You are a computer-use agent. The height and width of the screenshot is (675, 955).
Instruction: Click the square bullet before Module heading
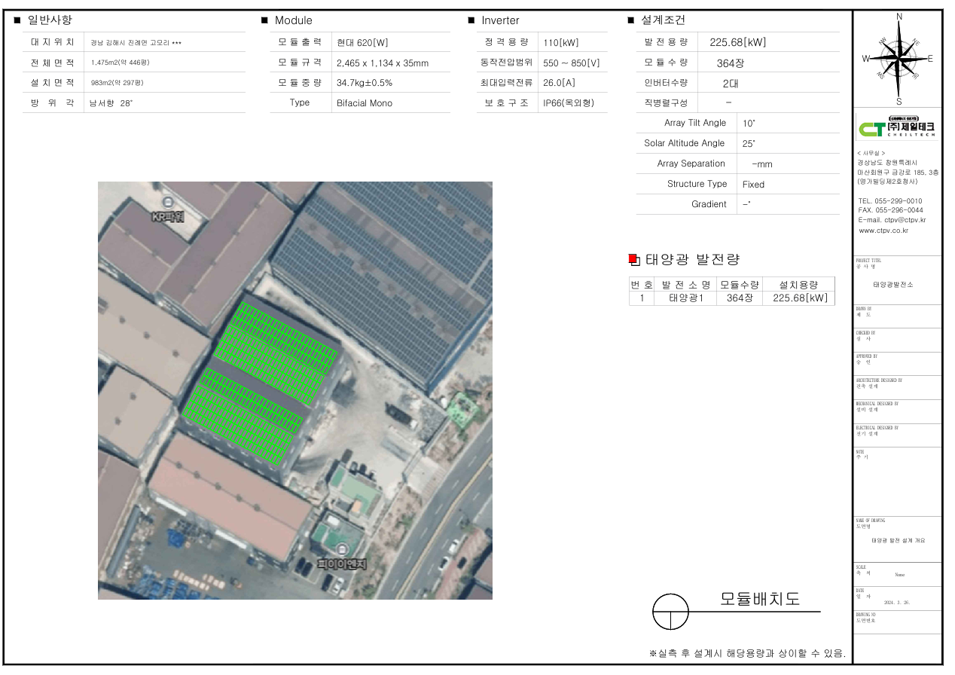click(264, 20)
